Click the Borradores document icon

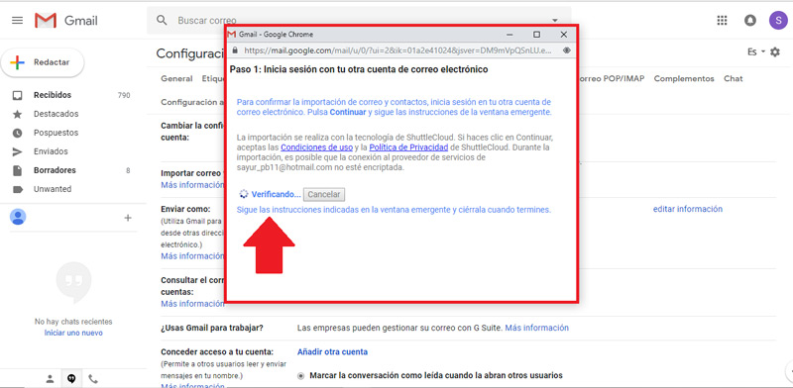point(18,171)
